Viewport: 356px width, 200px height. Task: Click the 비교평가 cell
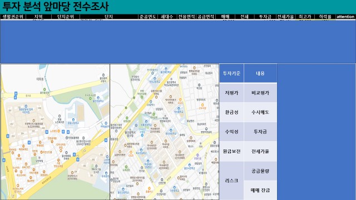(260, 93)
